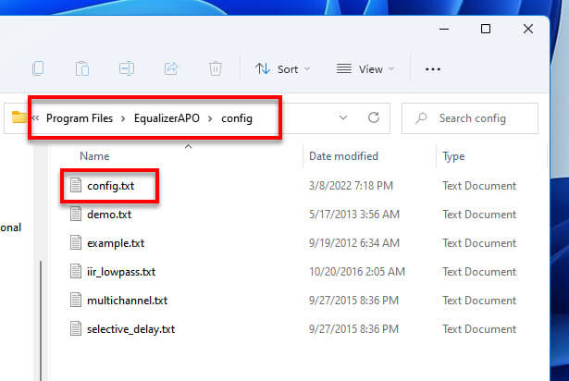The width and height of the screenshot is (569, 381).
Task: Click date 5/17/2013 3:56 AM
Action: 353,215
